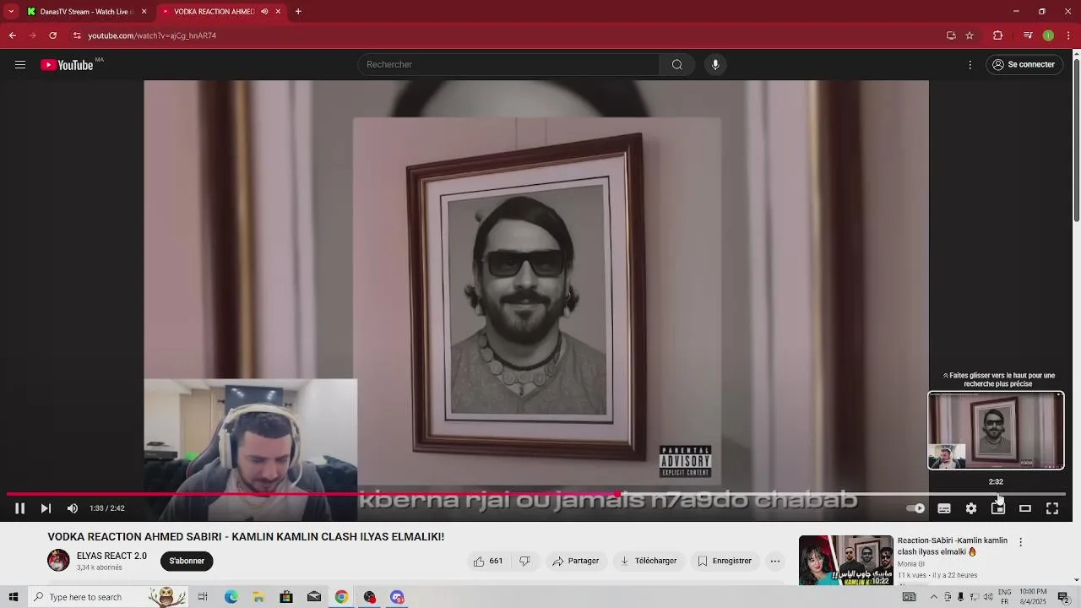Click the search magnifier button

[x=677, y=65]
